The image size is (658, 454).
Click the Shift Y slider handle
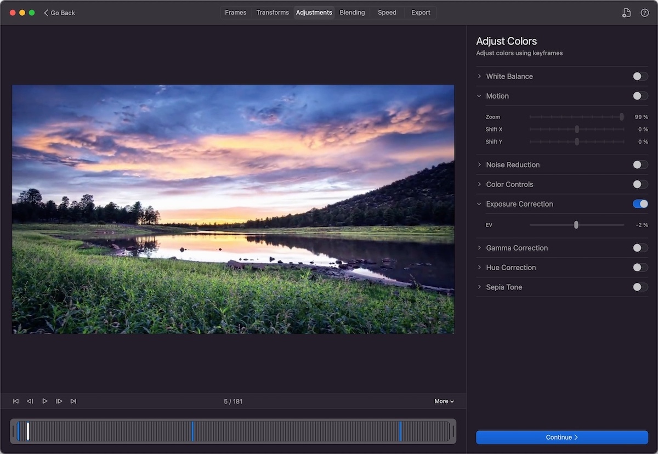(x=577, y=141)
